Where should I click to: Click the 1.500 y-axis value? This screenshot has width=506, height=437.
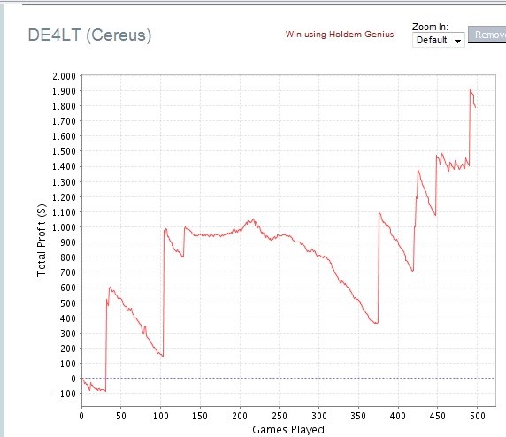click(64, 151)
